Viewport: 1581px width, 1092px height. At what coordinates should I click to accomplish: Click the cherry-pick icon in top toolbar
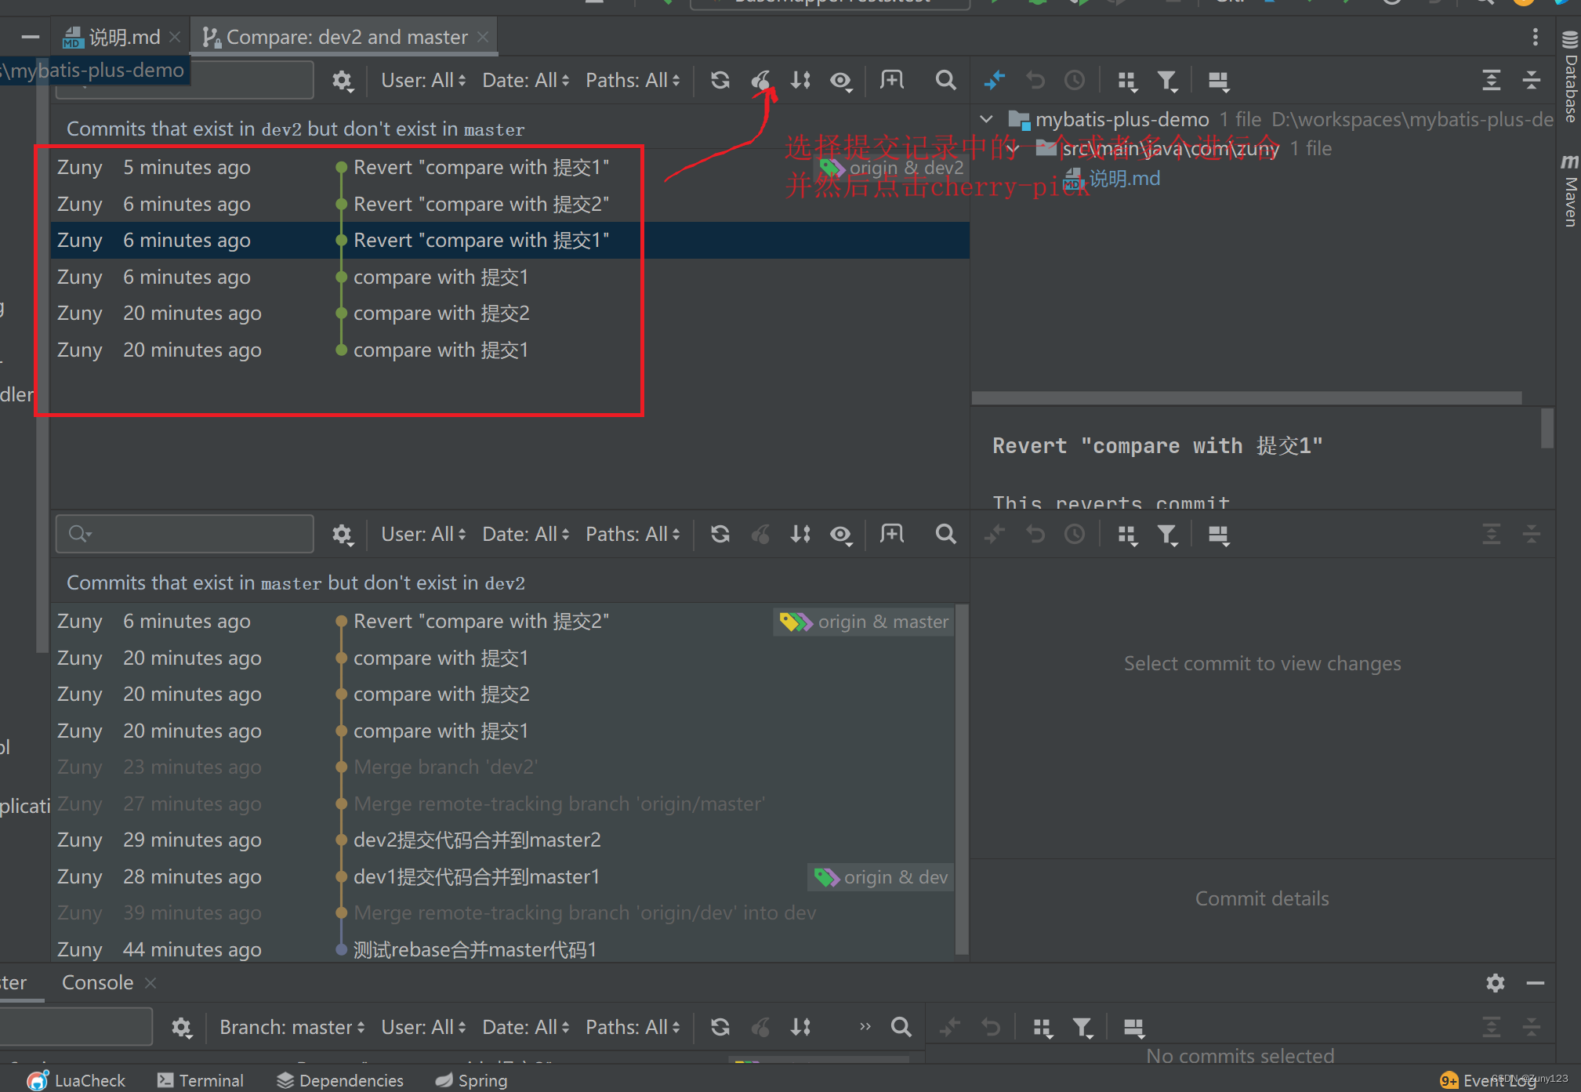[x=760, y=81]
